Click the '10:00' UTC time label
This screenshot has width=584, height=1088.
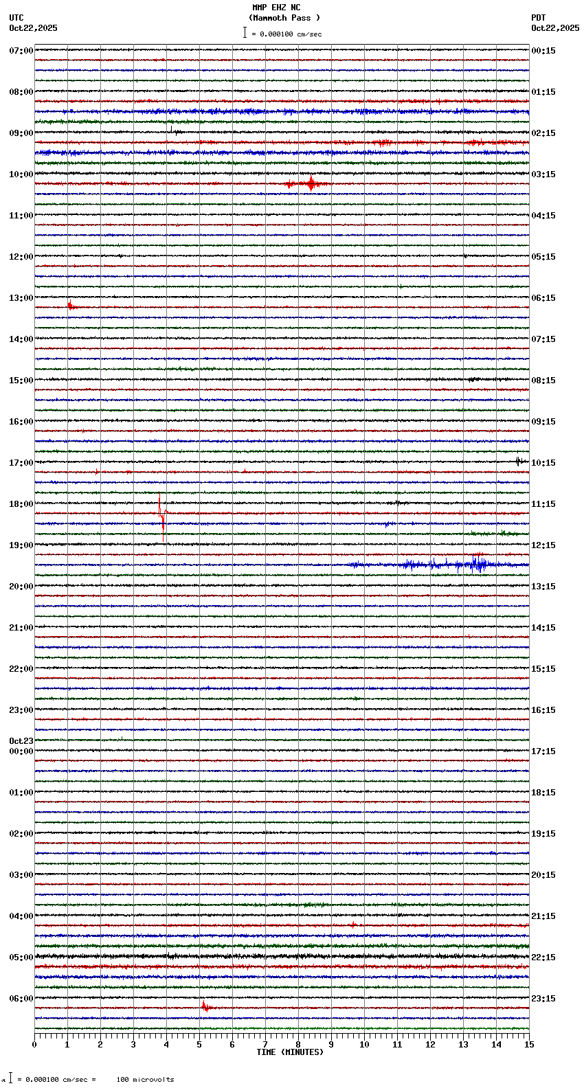click(x=21, y=174)
